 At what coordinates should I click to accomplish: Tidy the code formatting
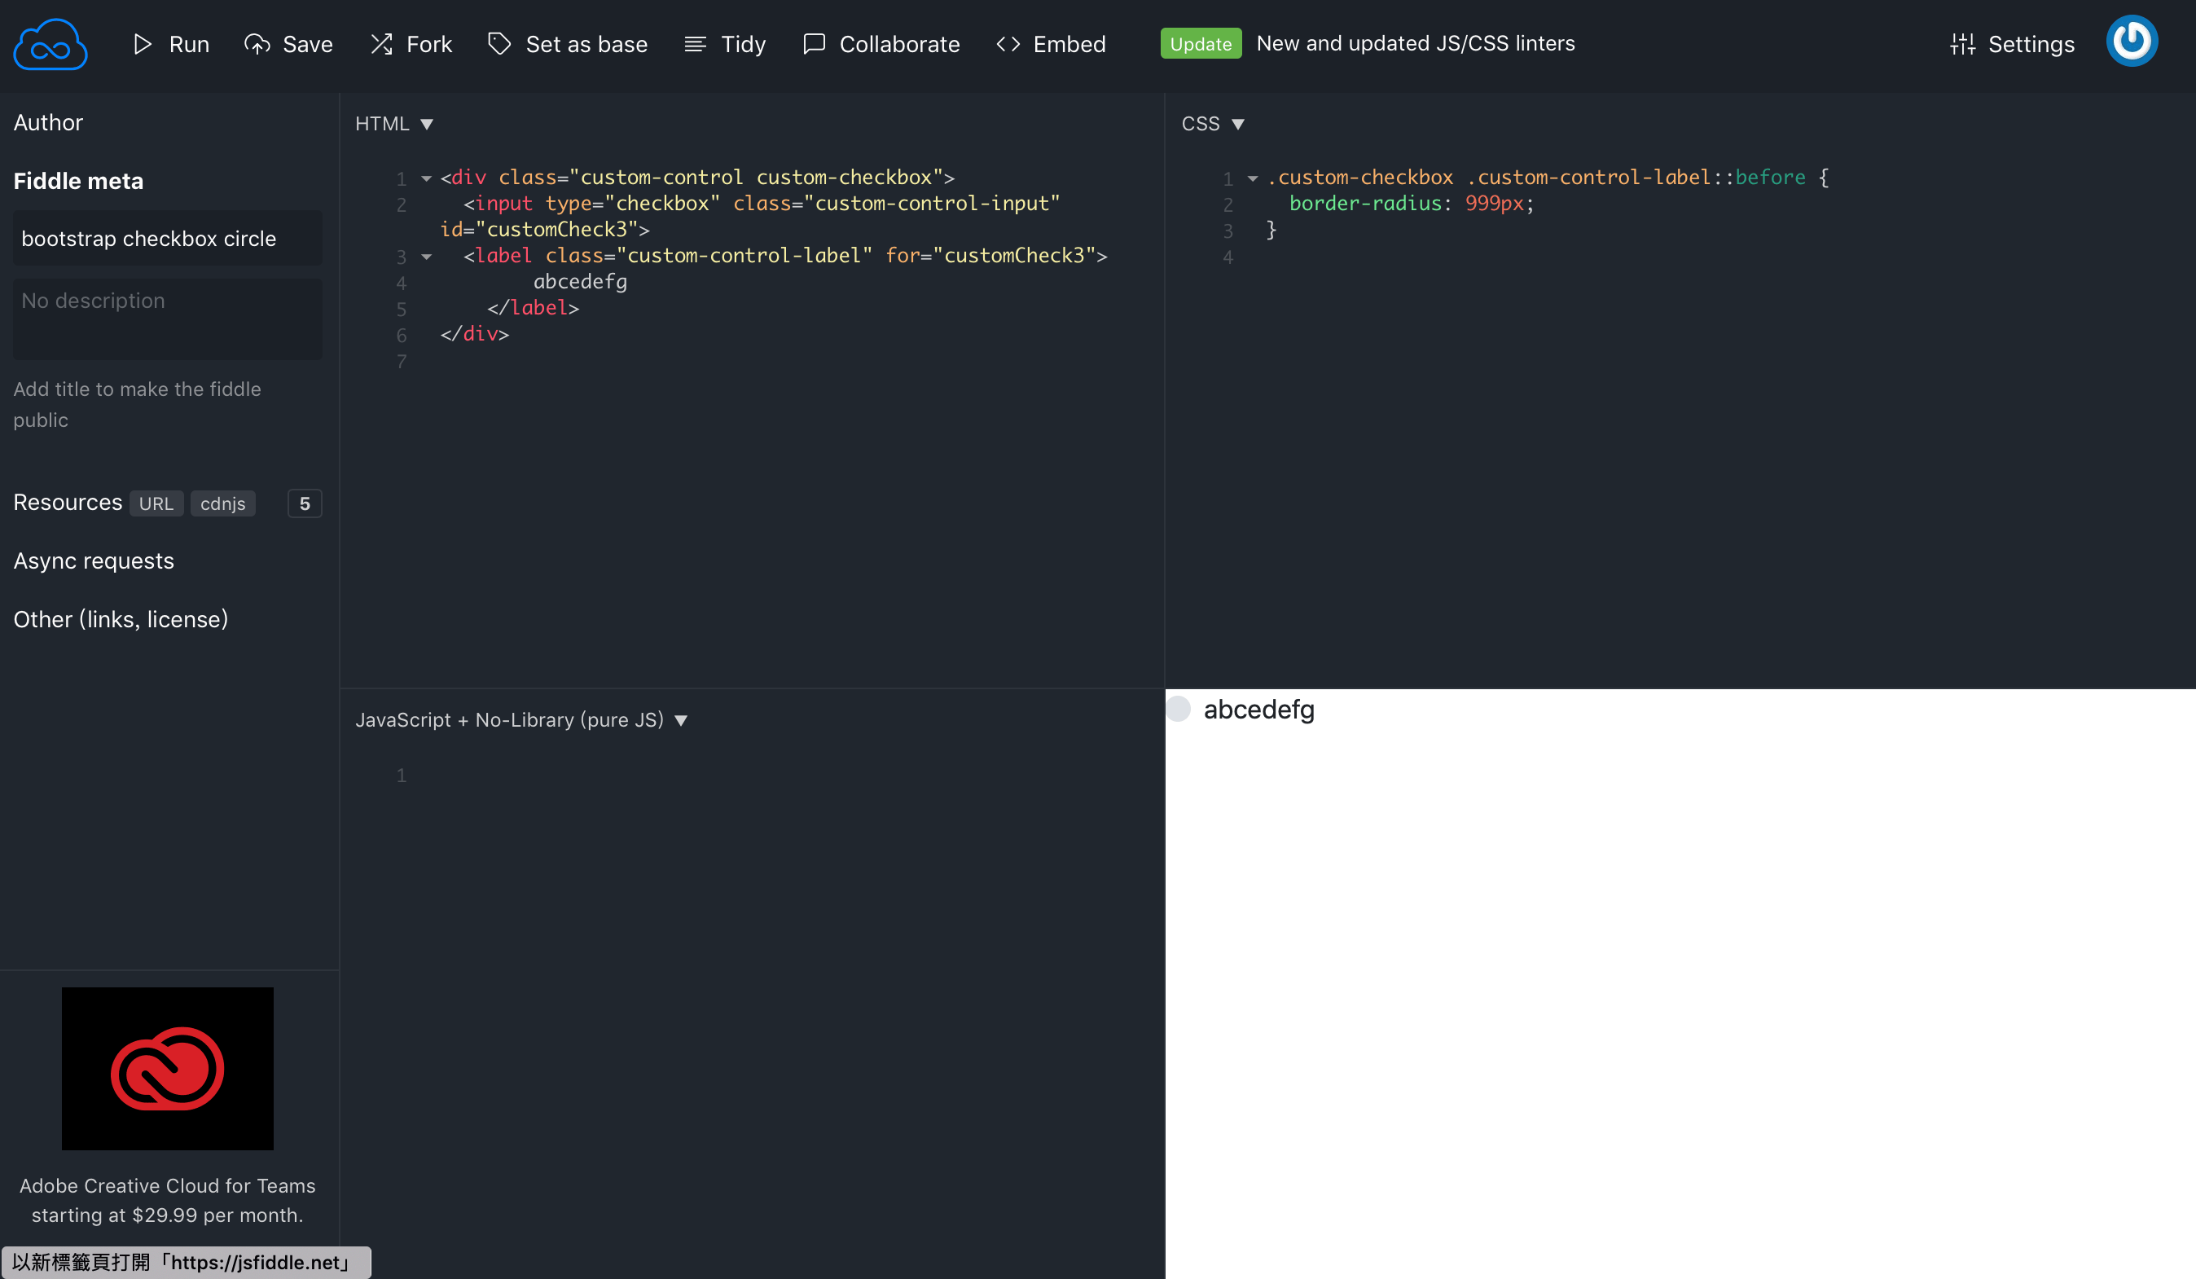coord(724,43)
